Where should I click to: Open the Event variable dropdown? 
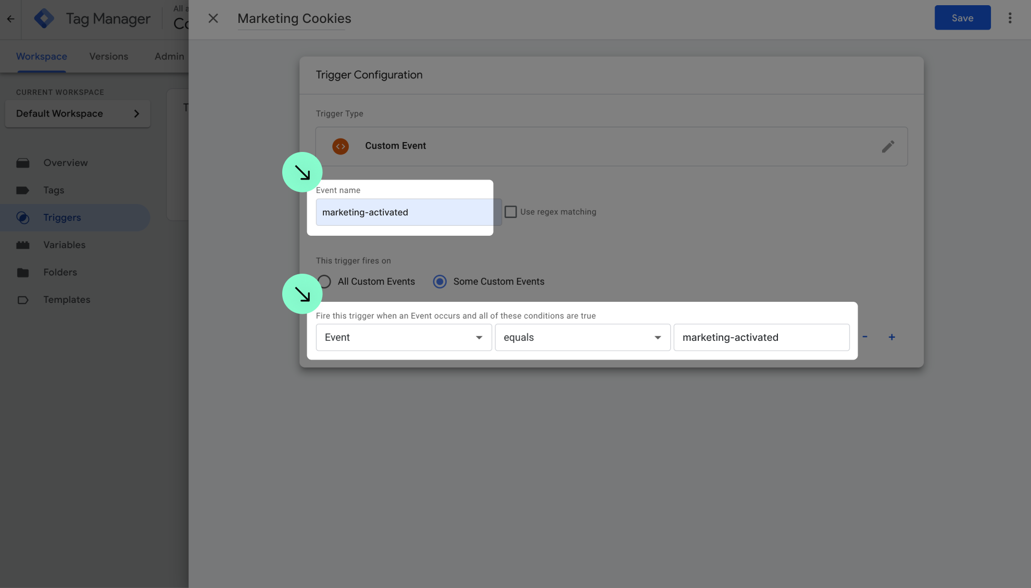coord(404,338)
